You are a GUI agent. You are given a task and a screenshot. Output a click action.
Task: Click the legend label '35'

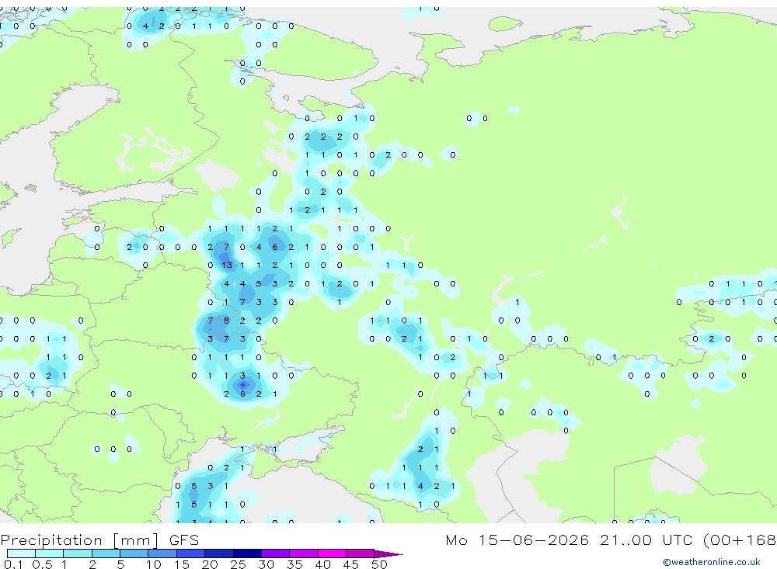pos(294,564)
